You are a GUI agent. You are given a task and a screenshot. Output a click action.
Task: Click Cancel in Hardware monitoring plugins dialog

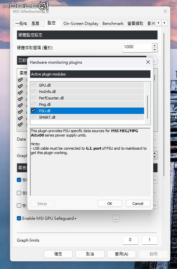coord(138,204)
